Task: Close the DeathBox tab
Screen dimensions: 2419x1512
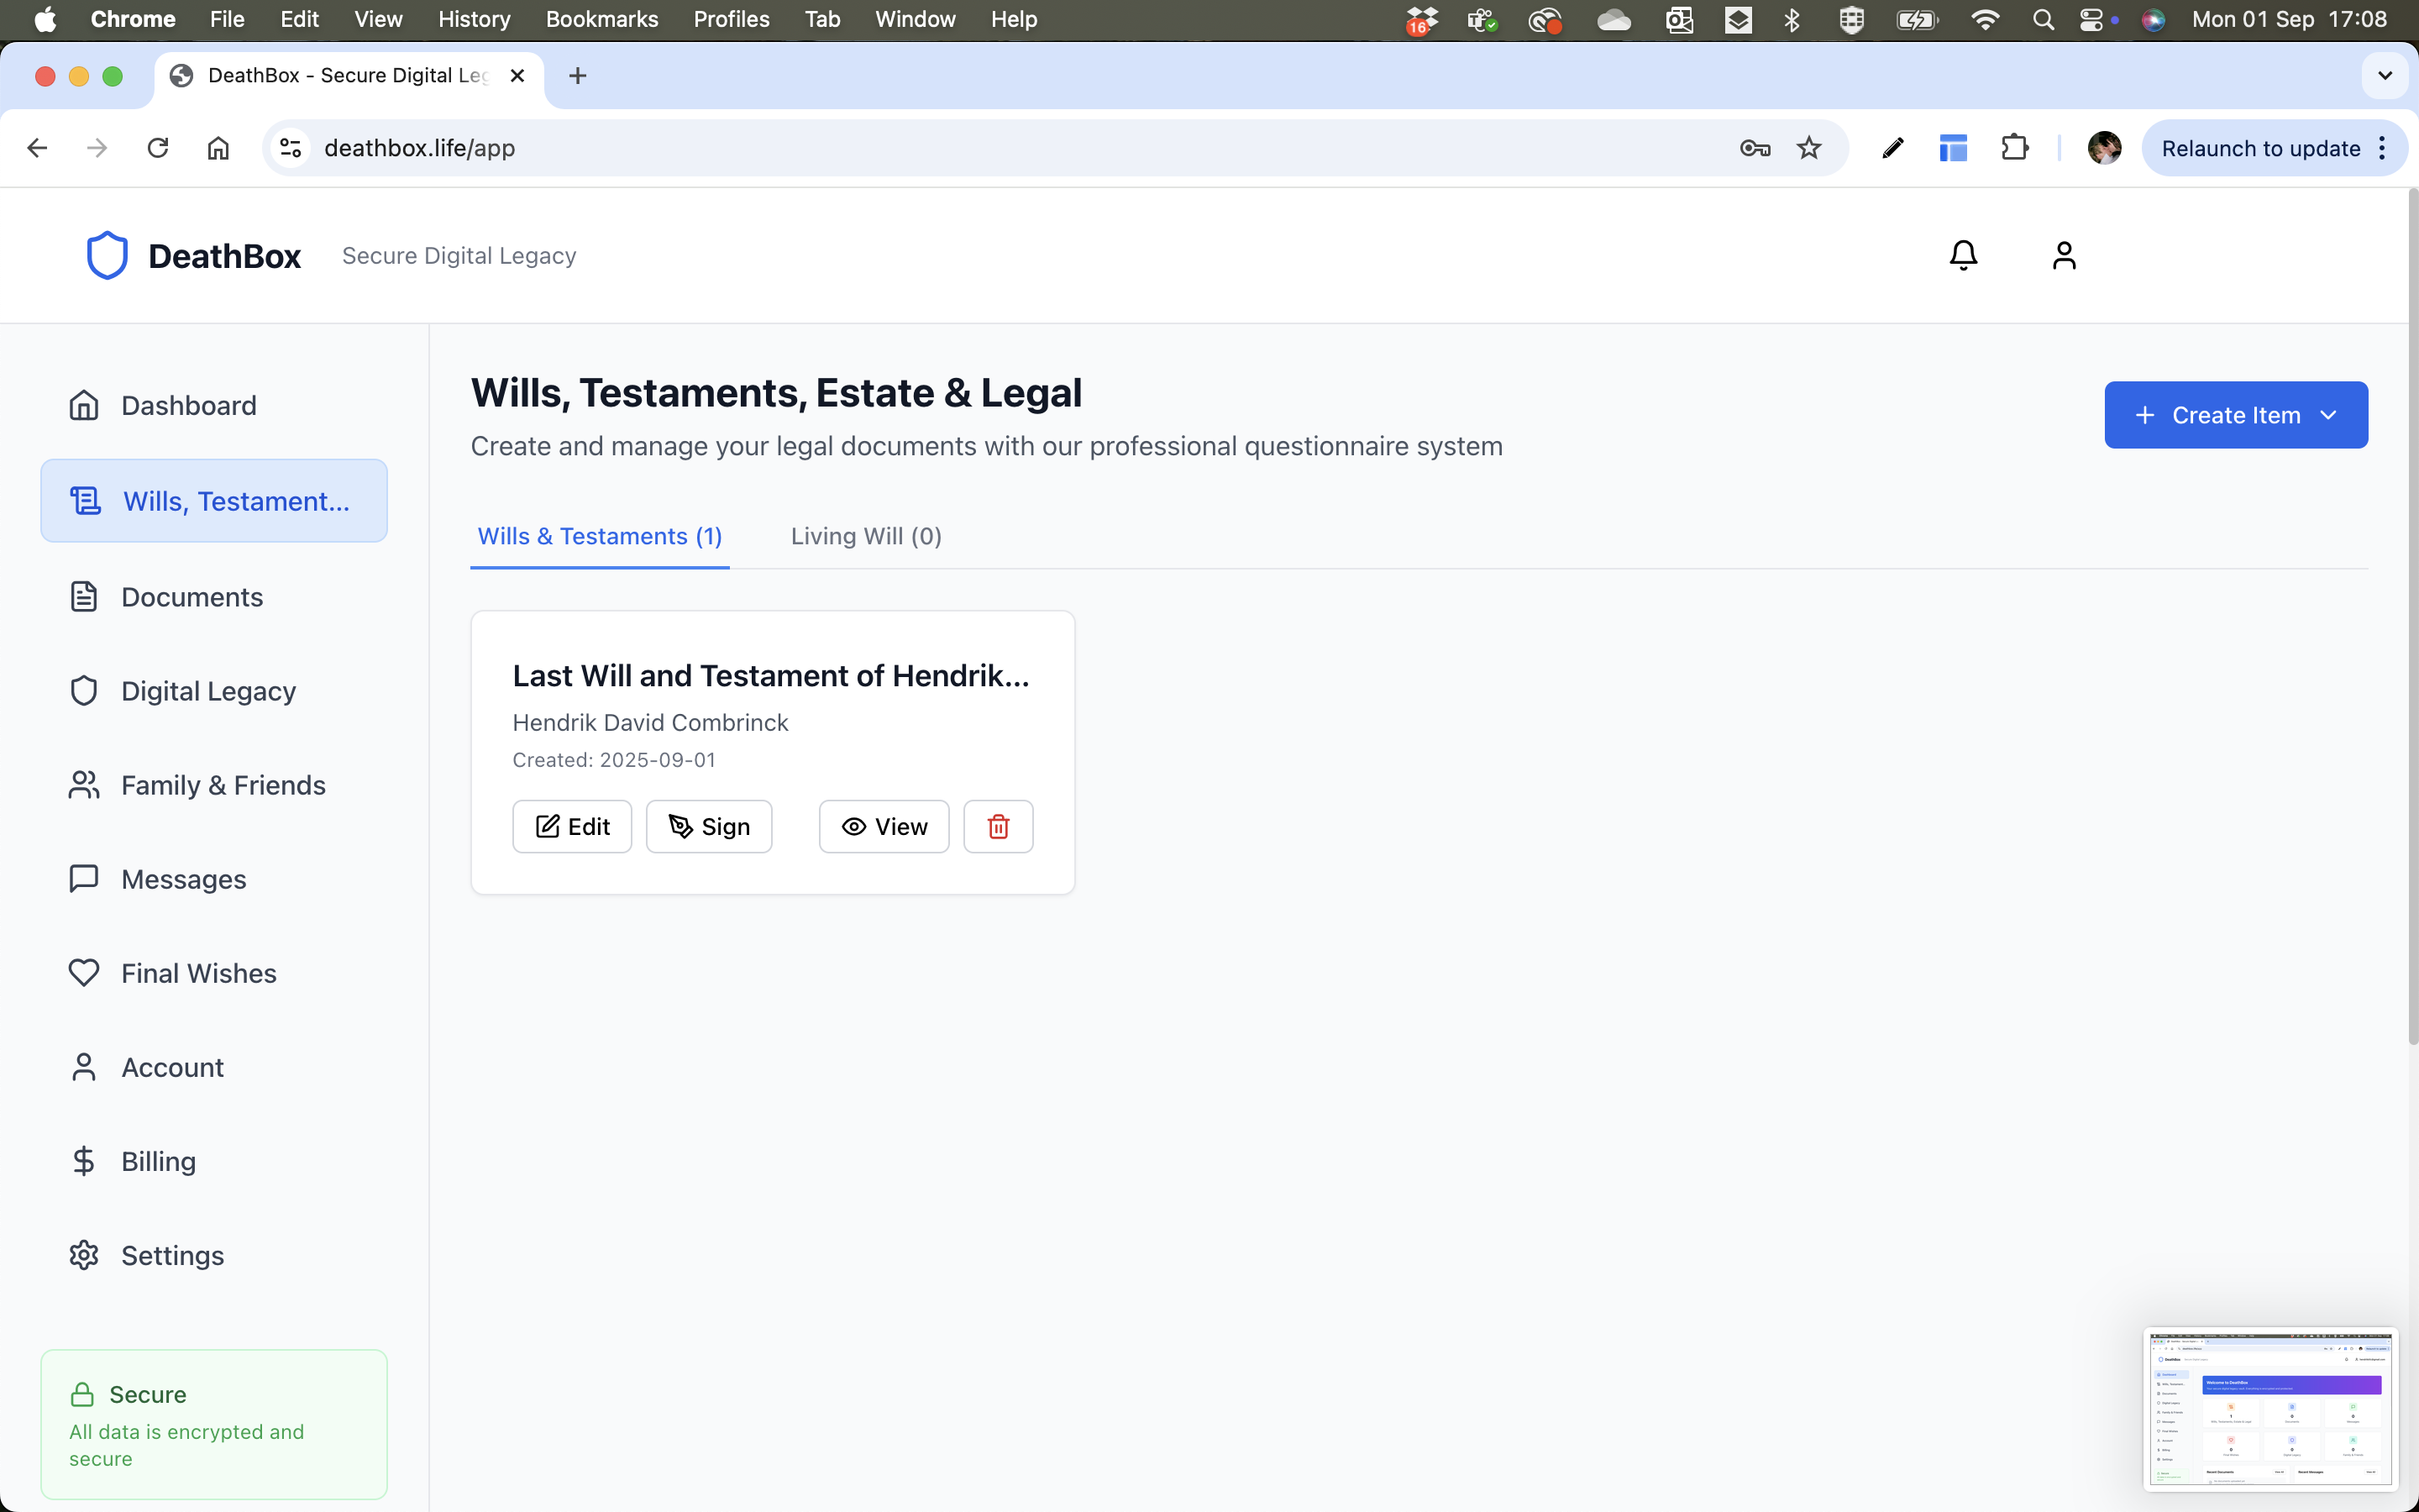Action: (517, 76)
